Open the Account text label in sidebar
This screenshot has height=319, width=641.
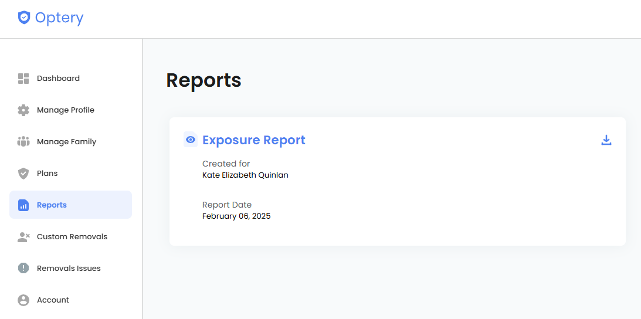click(53, 300)
